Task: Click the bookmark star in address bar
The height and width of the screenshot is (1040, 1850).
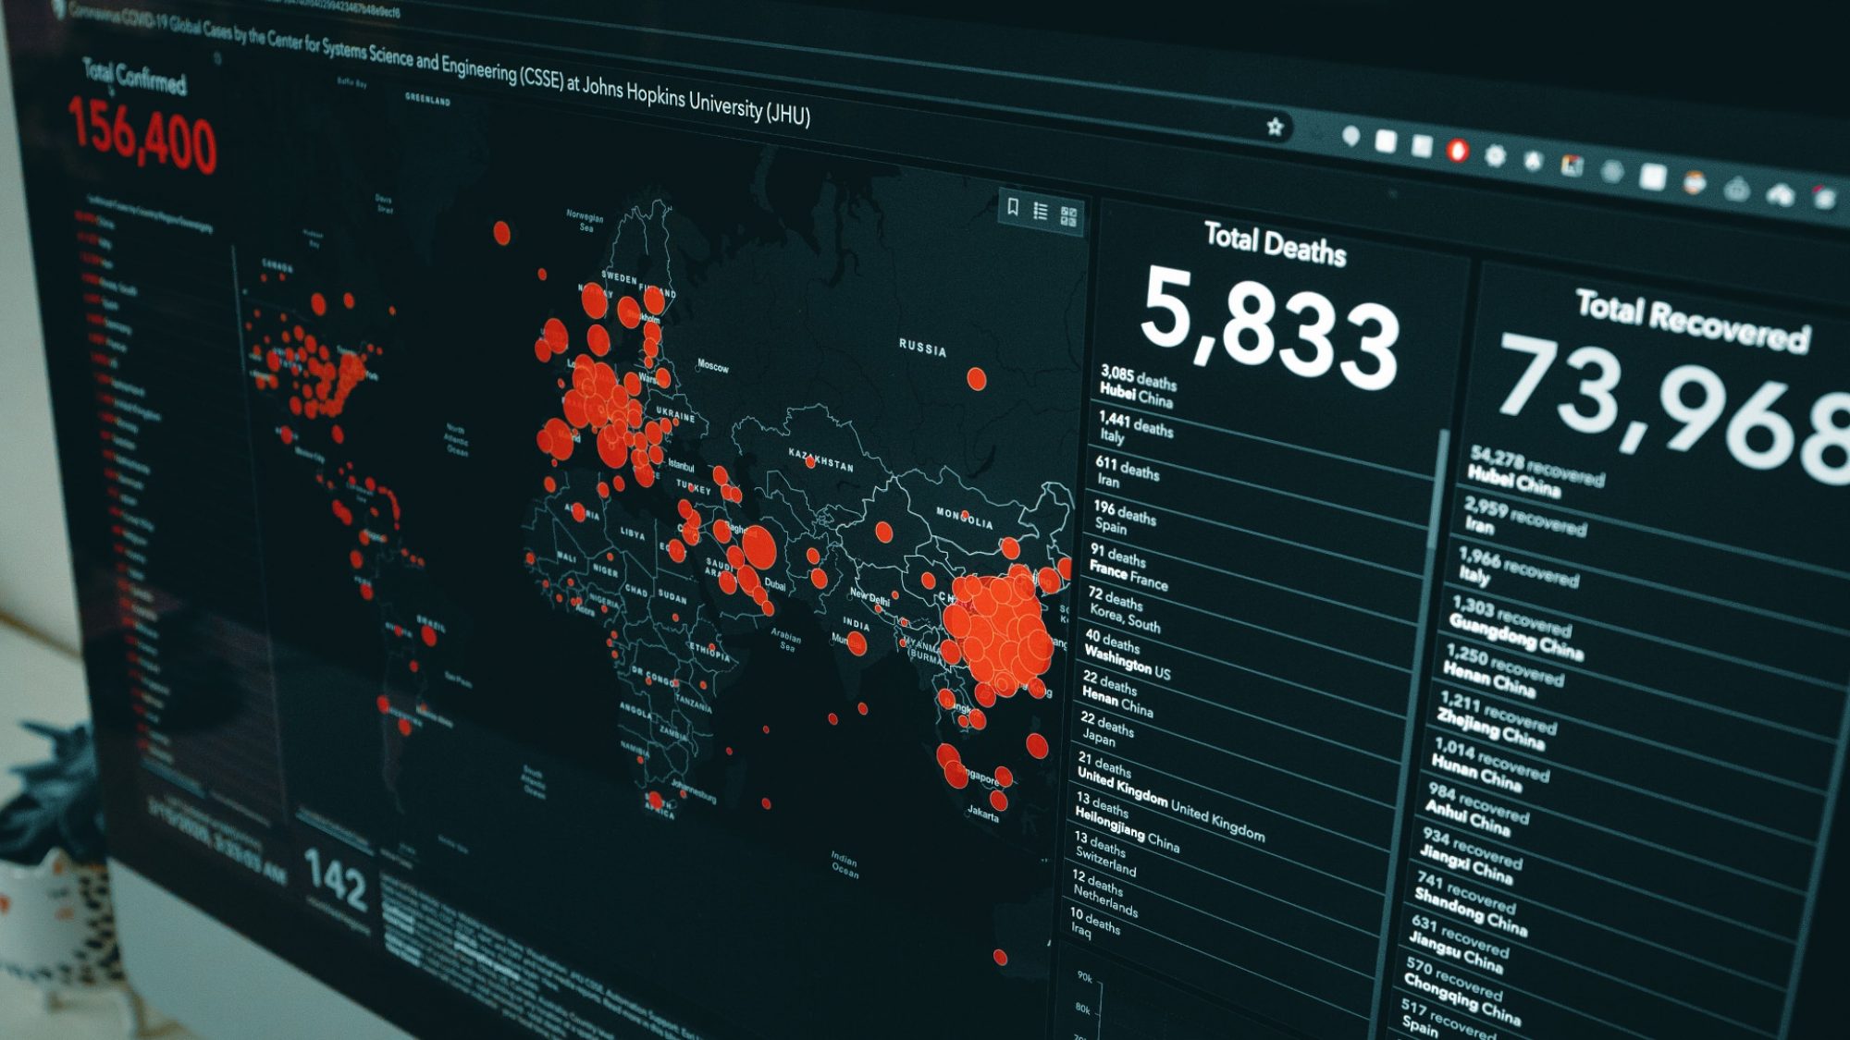Action: [x=1275, y=127]
